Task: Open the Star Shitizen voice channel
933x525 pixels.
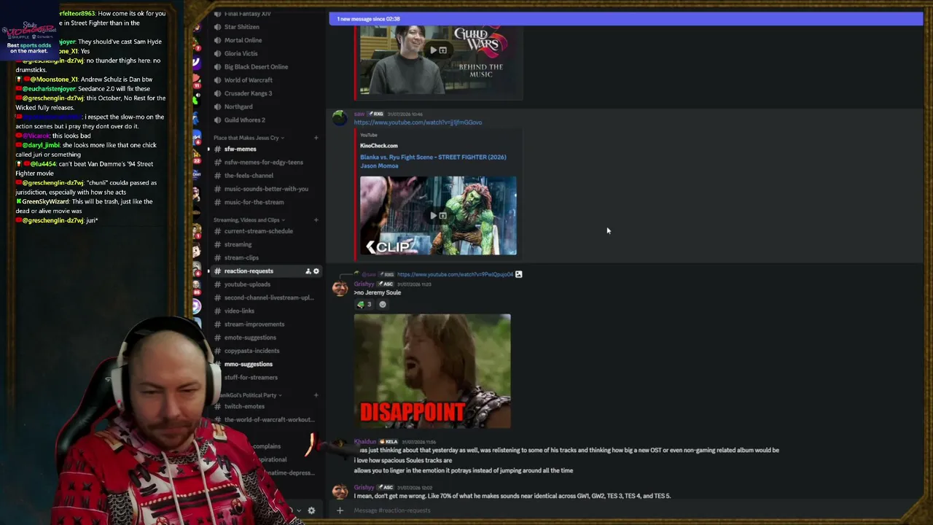Action: tap(241, 27)
